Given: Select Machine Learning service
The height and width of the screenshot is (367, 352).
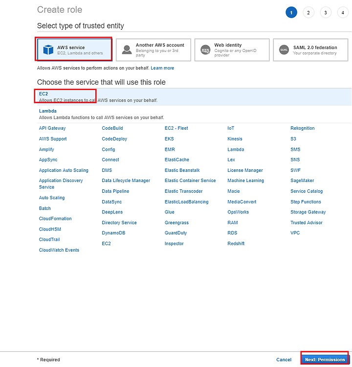Looking at the screenshot, I should tap(245, 181).
